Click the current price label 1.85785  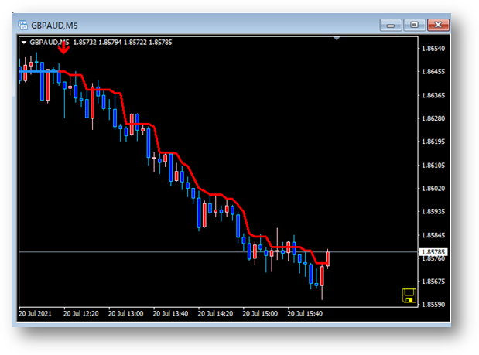[433, 252]
